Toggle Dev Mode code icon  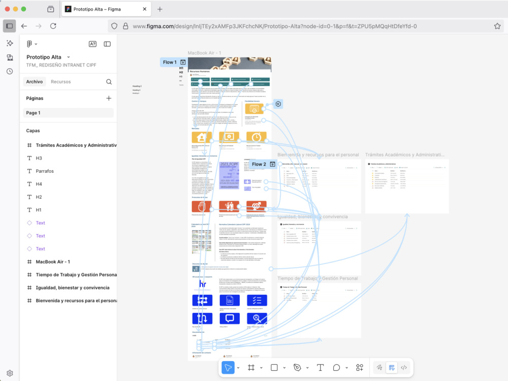pyautogui.click(x=404, y=367)
